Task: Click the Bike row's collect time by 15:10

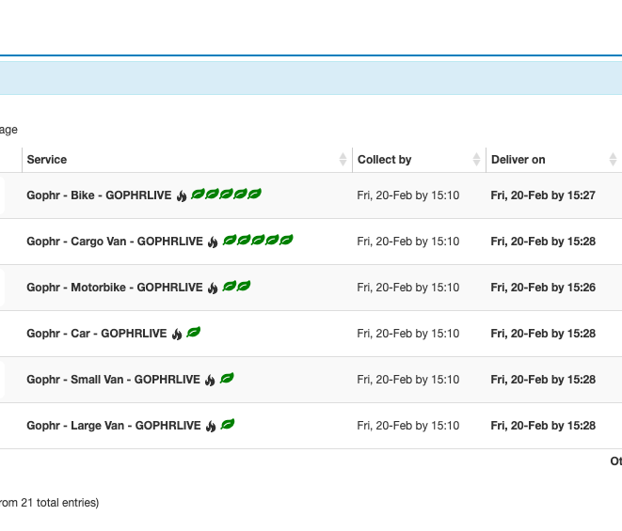Action: (408, 195)
